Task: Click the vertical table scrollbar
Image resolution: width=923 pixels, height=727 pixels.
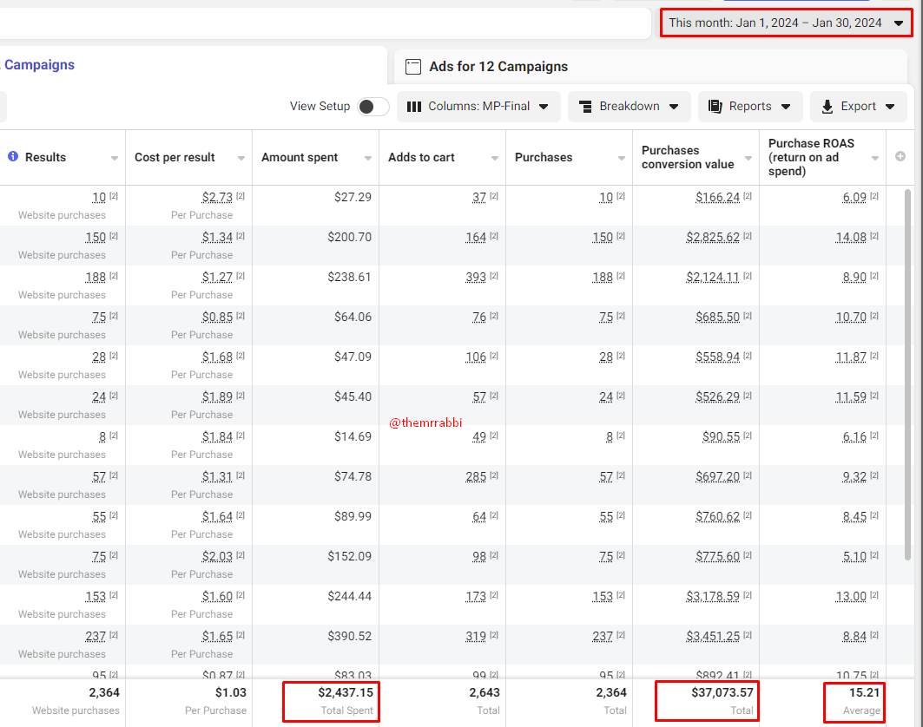Action: (x=907, y=375)
